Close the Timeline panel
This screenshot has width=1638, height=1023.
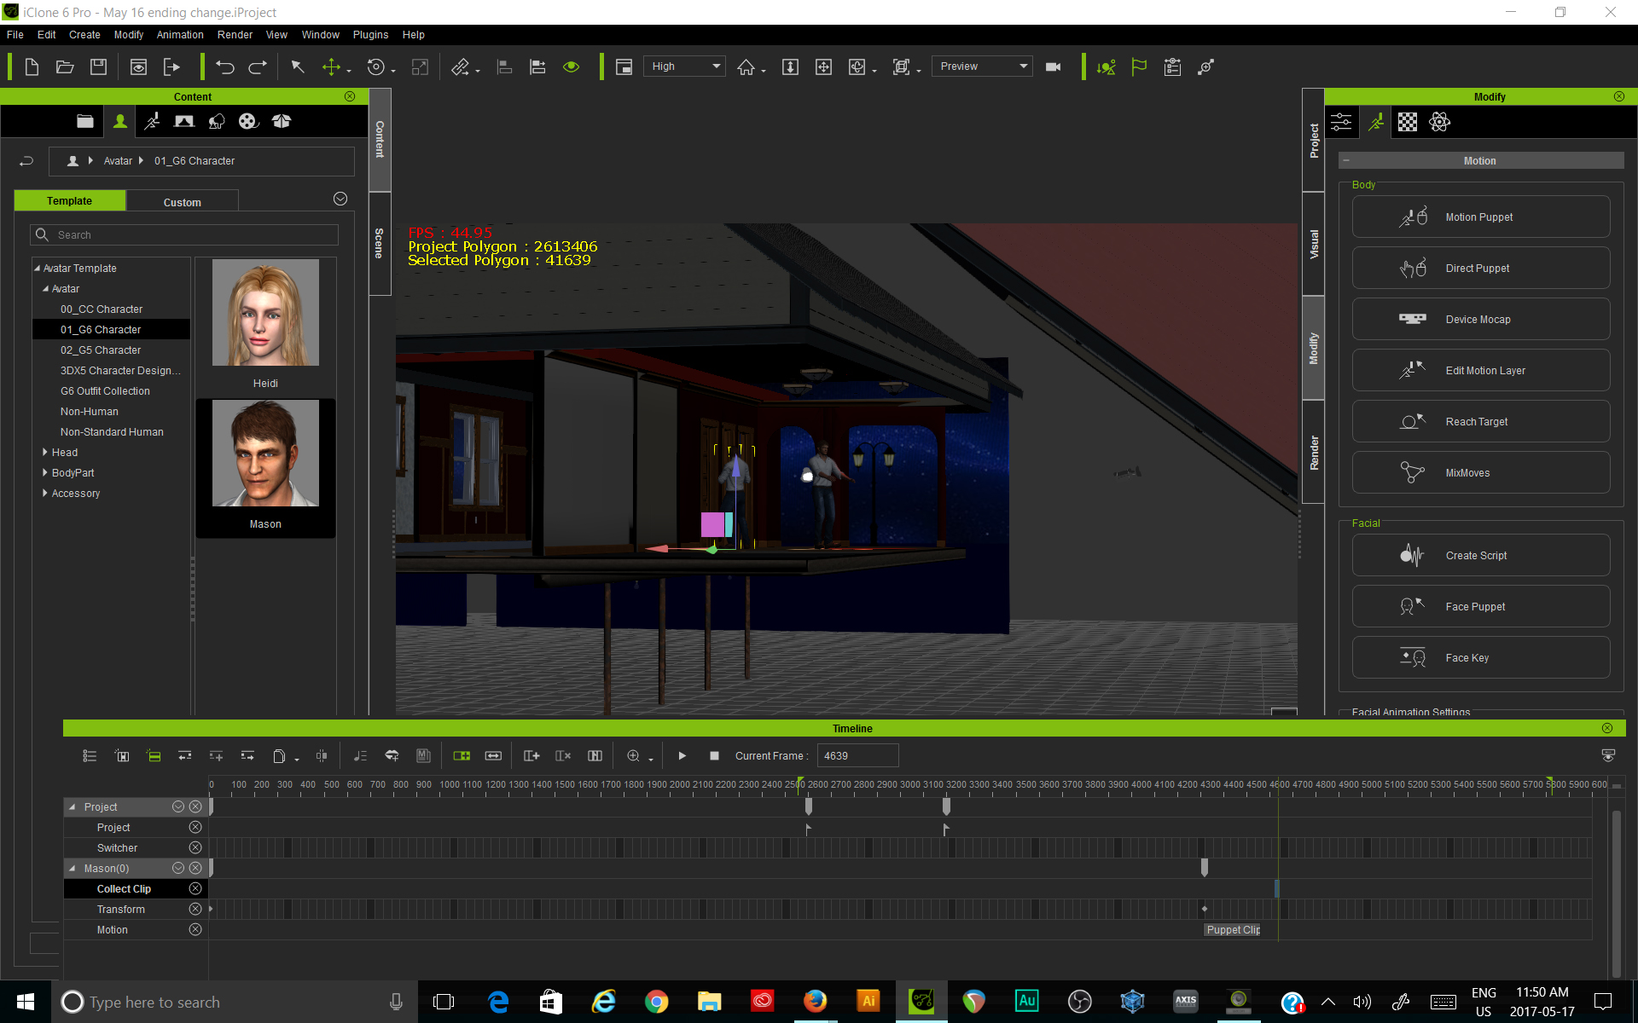coord(1607,728)
